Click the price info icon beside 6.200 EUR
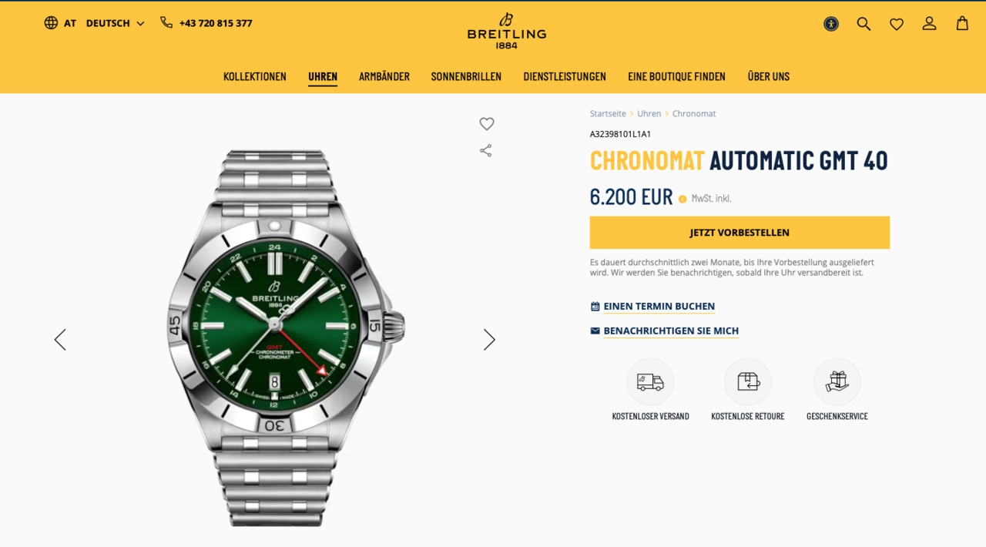The image size is (986, 547). pos(682,199)
